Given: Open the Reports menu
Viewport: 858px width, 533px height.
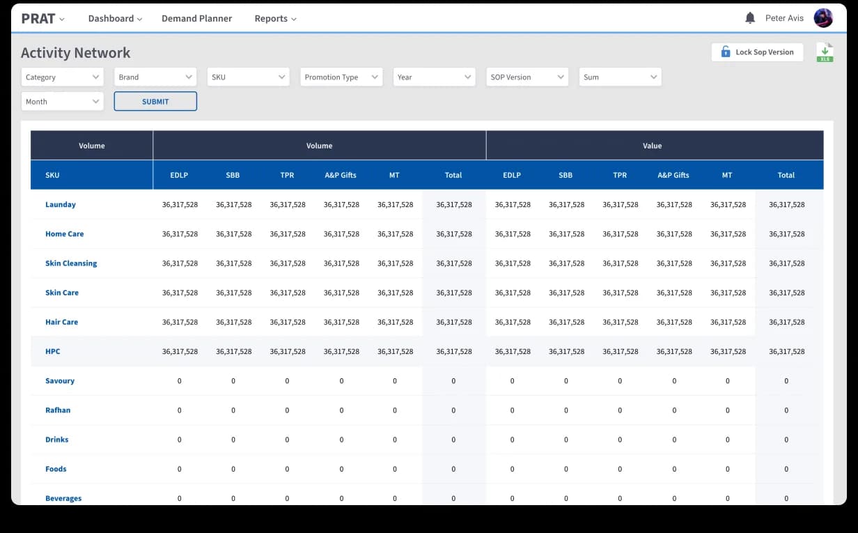Looking at the screenshot, I should tap(275, 19).
